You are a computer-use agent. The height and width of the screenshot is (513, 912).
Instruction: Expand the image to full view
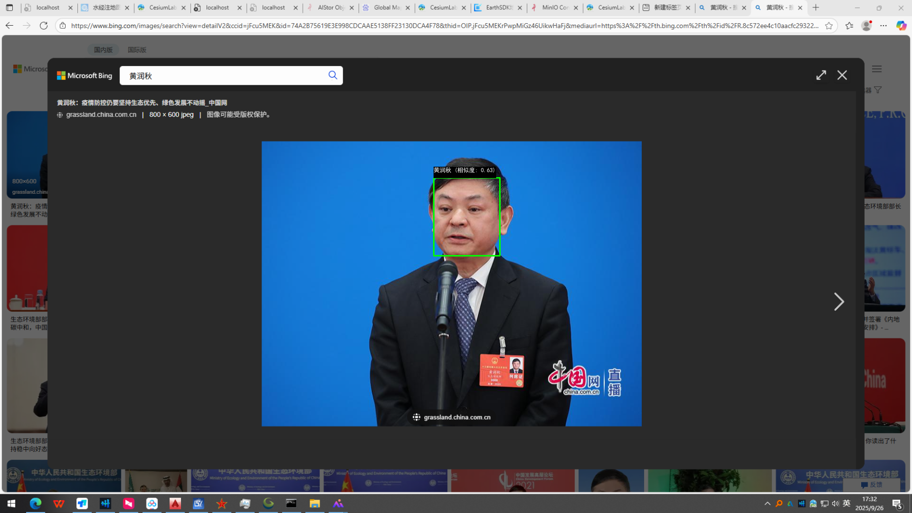(x=821, y=75)
